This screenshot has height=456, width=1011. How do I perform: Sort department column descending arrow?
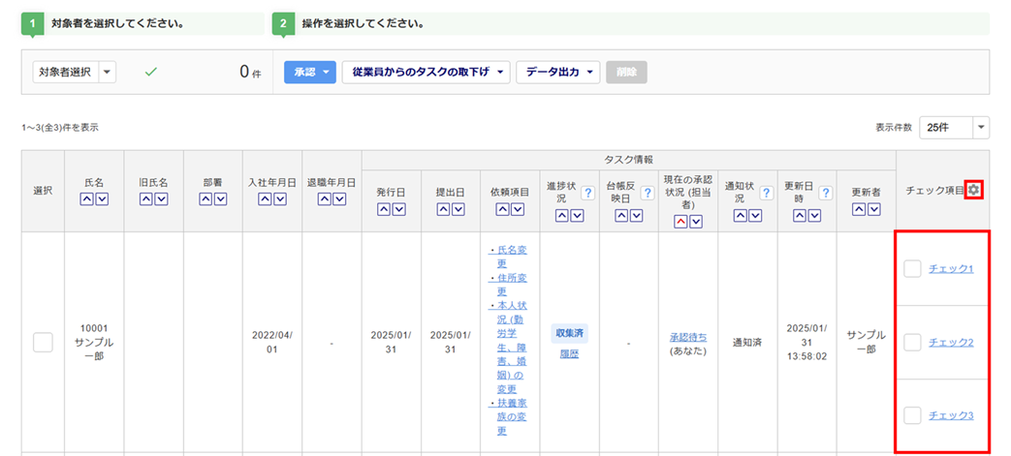[x=221, y=199]
